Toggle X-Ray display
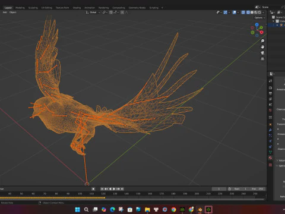The height and width of the screenshot is (214, 285). 243,12
